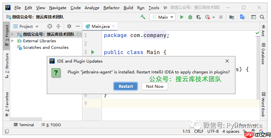
Task: Open the 6: TODO tool tab
Action: 51,125
